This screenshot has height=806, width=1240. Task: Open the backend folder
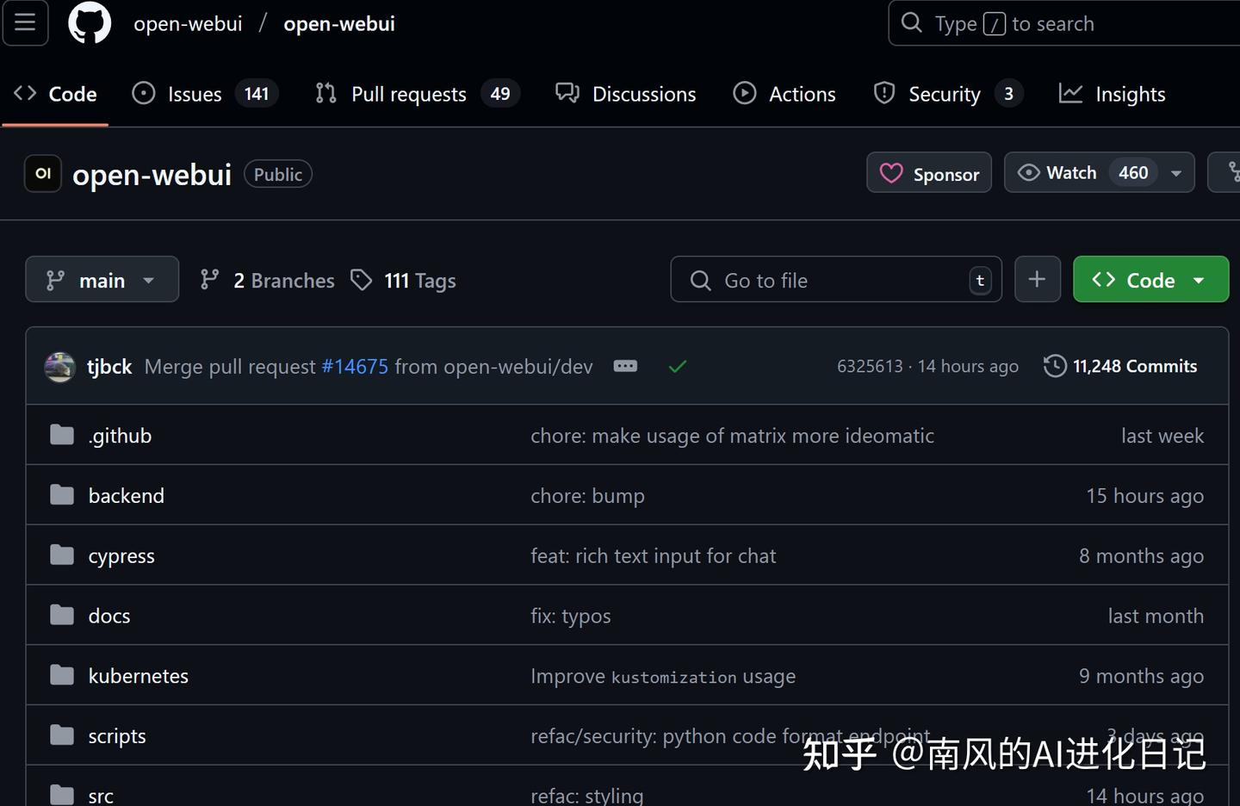[x=126, y=495]
